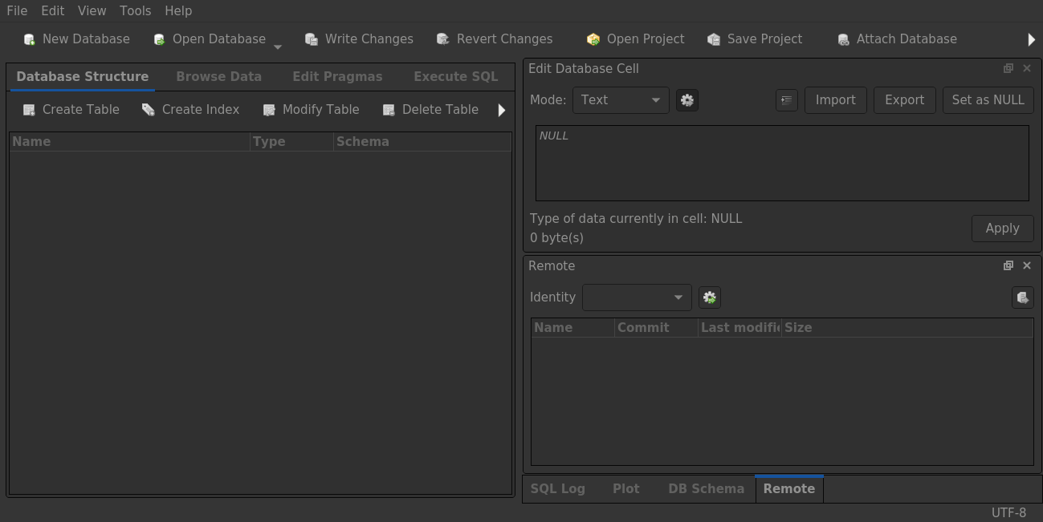Click Attach Database in the toolbar
Viewport: 1043px width, 522px height.
(897, 39)
